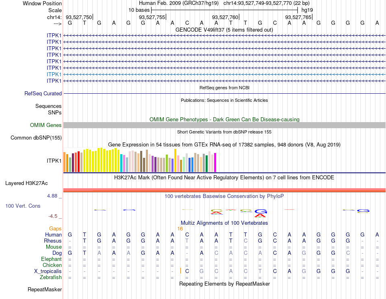Click the RepeatMasker track label

coord(45,289)
